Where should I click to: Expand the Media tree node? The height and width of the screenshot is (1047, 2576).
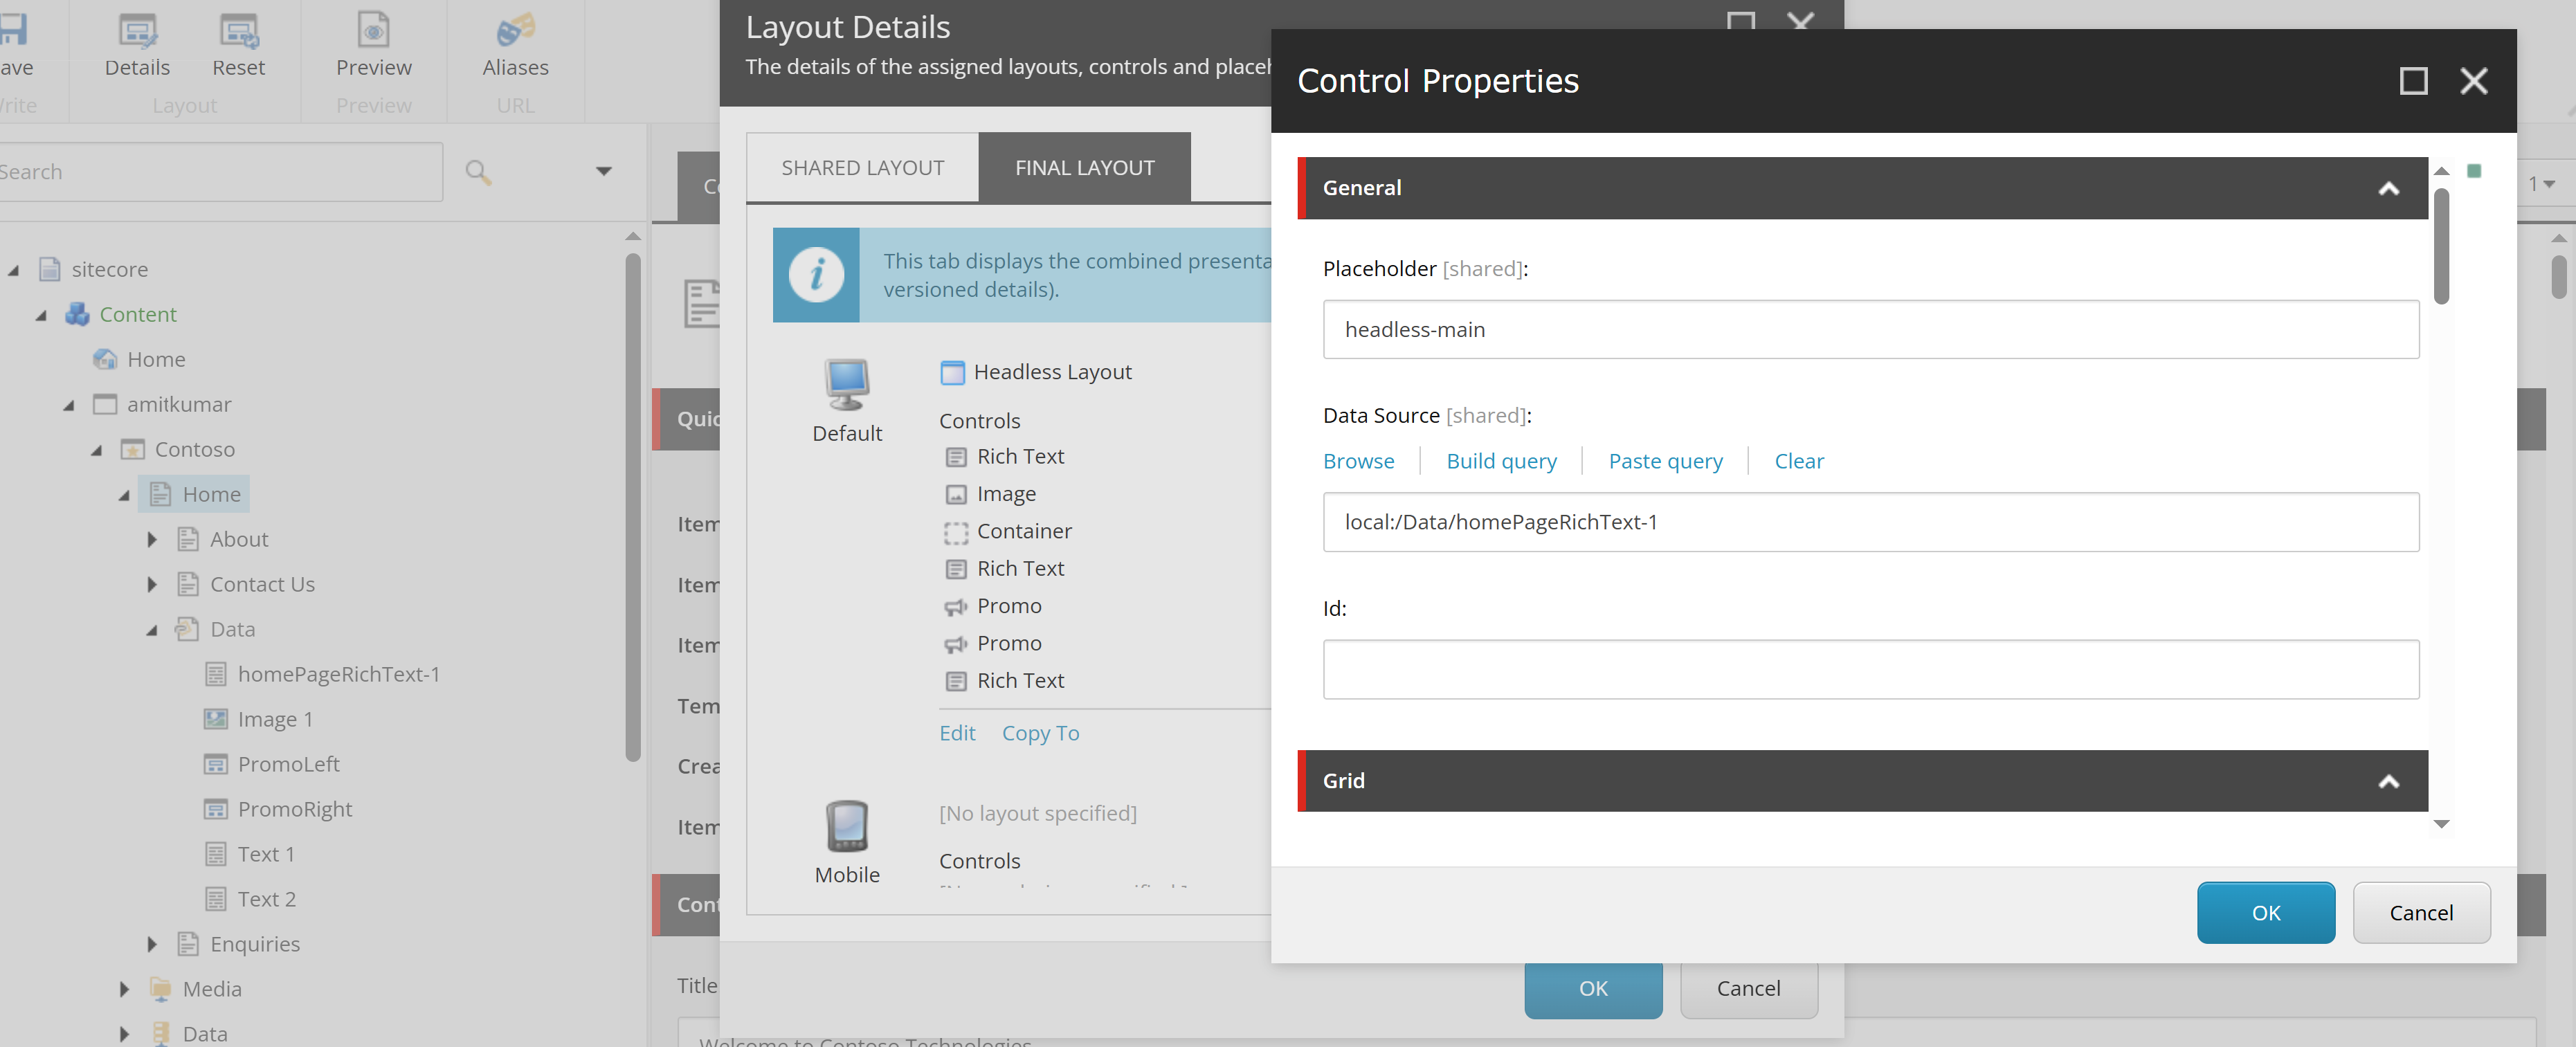(x=124, y=989)
